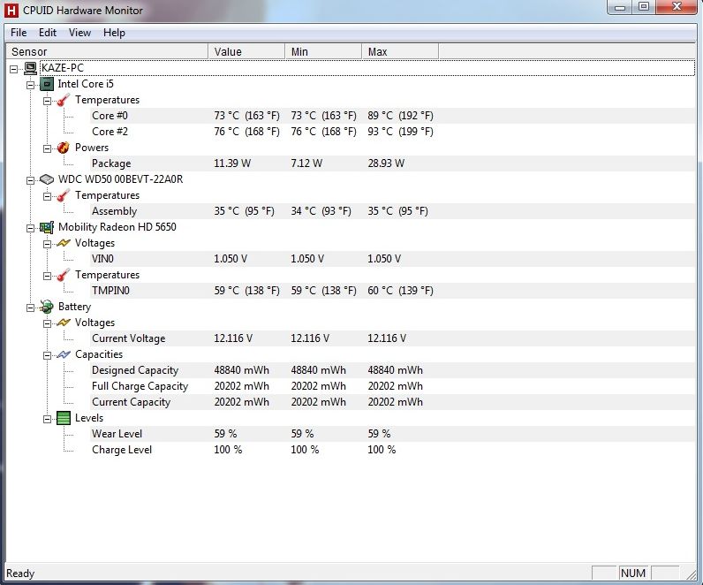Click the 28.93 W max package power
This screenshot has height=585, width=703.
coord(386,163)
